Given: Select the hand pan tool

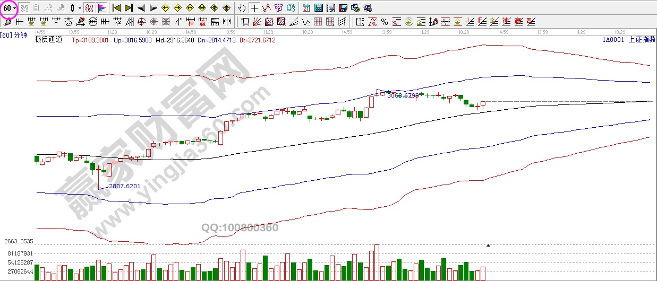Looking at the screenshot, I should pos(242,8).
